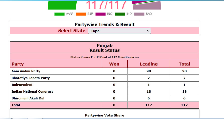Click the Total column header
The image size is (224, 119).
click(184, 64)
